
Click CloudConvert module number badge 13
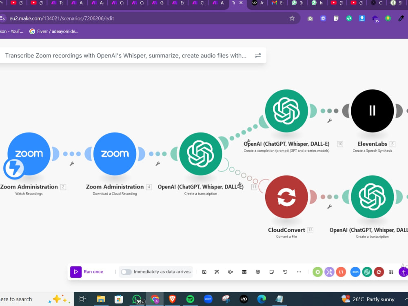(x=310, y=230)
